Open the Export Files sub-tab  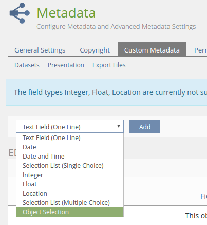coord(109,65)
